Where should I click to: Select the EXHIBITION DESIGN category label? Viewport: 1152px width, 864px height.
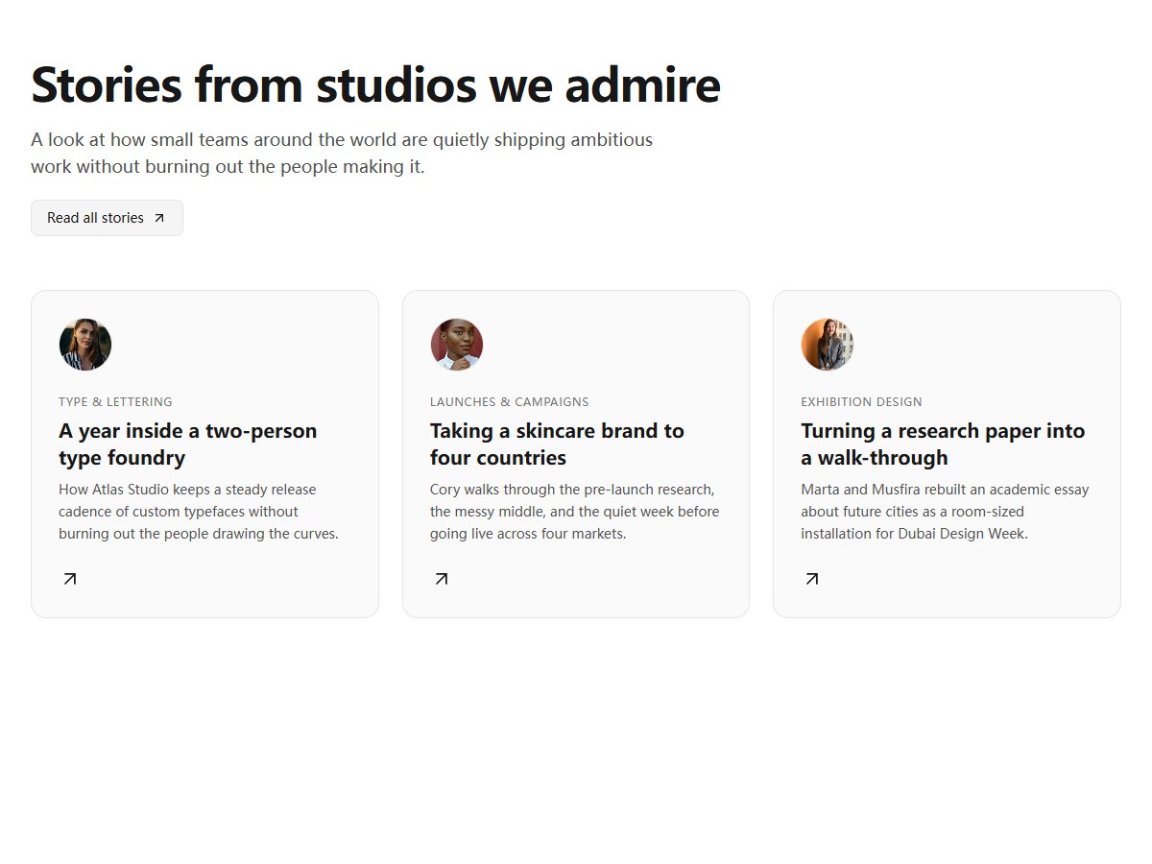(862, 402)
